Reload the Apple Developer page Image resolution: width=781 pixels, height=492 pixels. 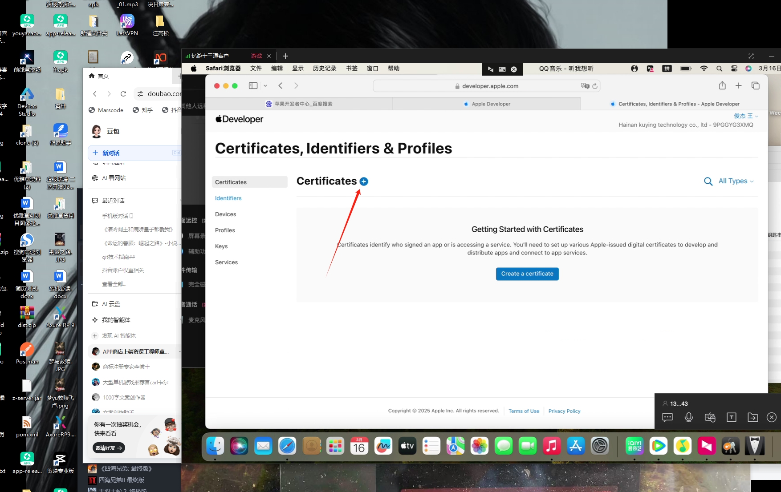[595, 86]
